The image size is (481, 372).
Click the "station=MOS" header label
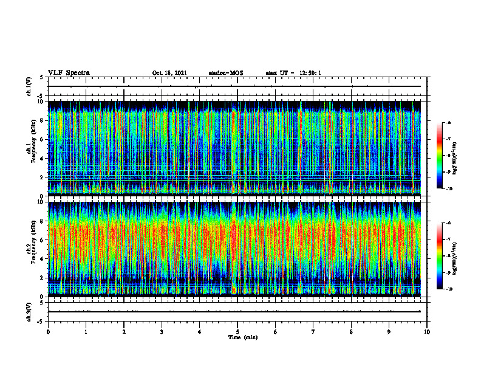[x=226, y=73]
